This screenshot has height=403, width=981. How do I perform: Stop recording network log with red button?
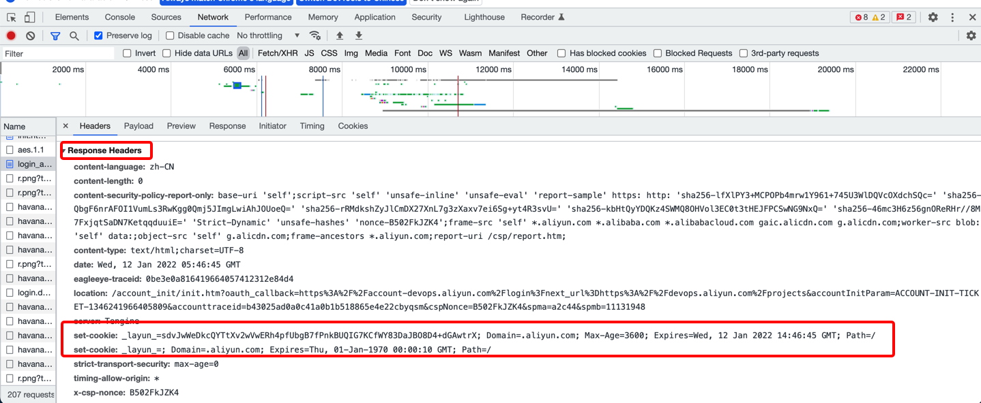11,35
